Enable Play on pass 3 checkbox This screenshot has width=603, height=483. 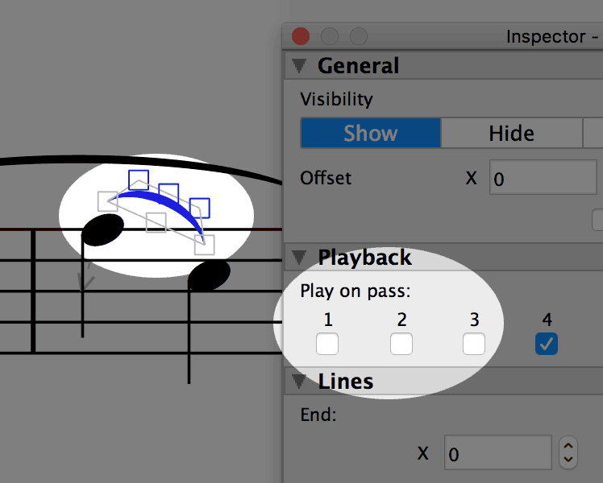pyautogui.click(x=474, y=344)
